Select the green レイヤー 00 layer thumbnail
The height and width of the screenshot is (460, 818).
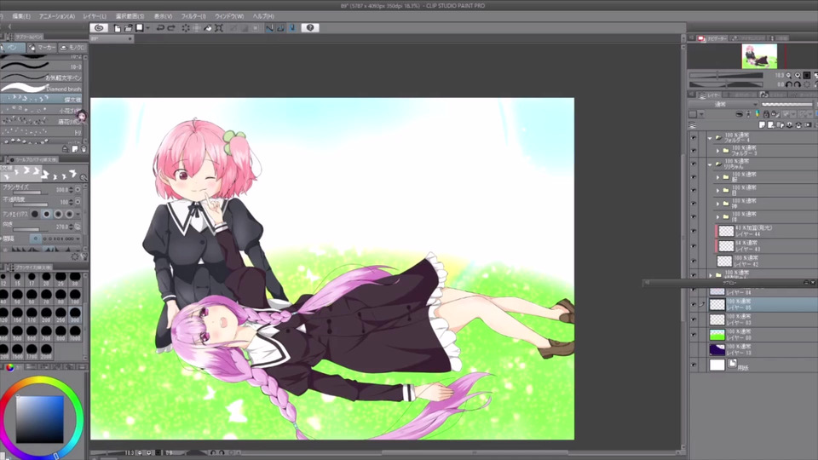(x=717, y=335)
